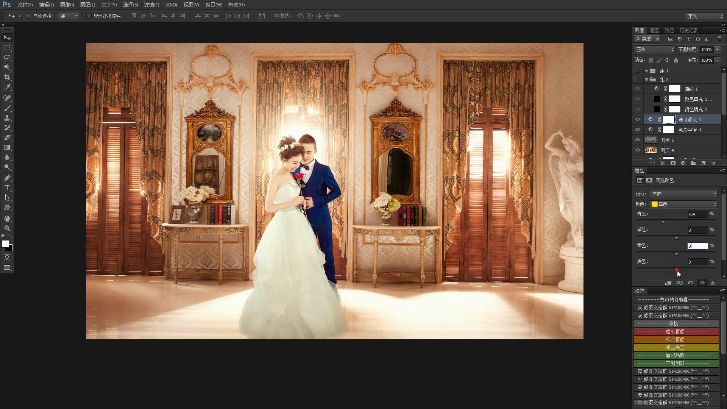Select the Pen tool

(x=7, y=178)
